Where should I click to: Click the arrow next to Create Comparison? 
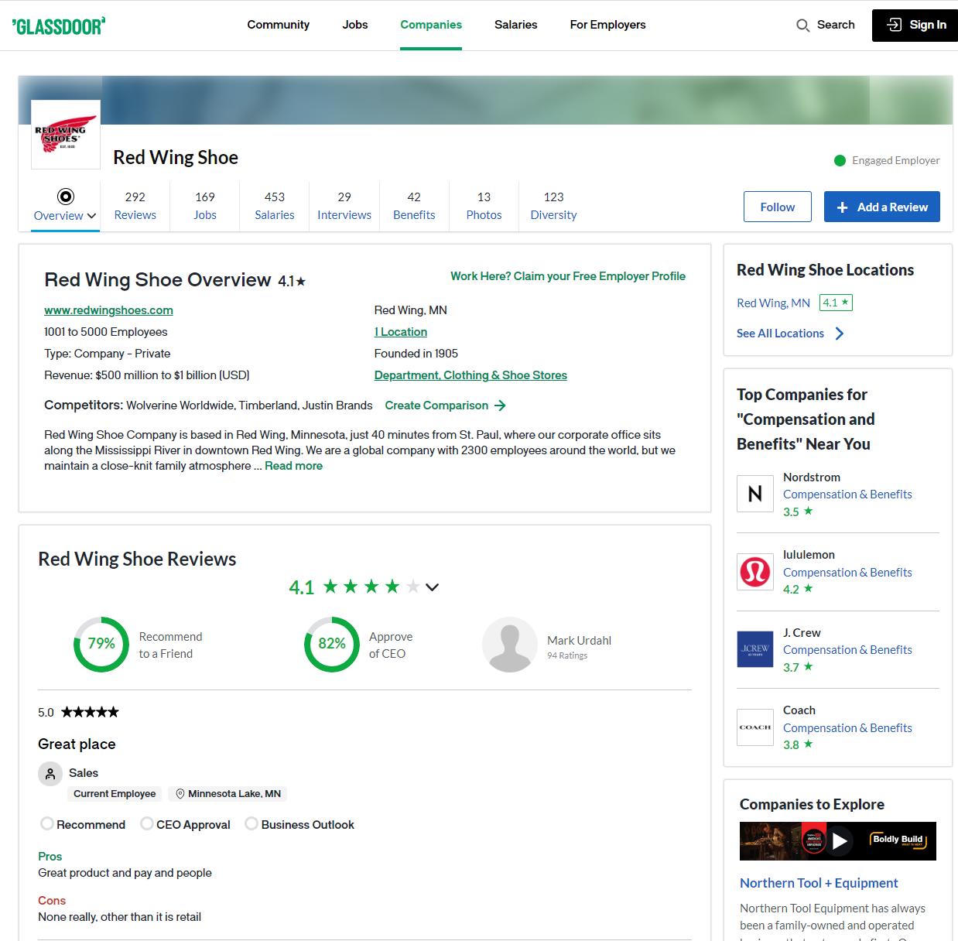tap(500, 405)
